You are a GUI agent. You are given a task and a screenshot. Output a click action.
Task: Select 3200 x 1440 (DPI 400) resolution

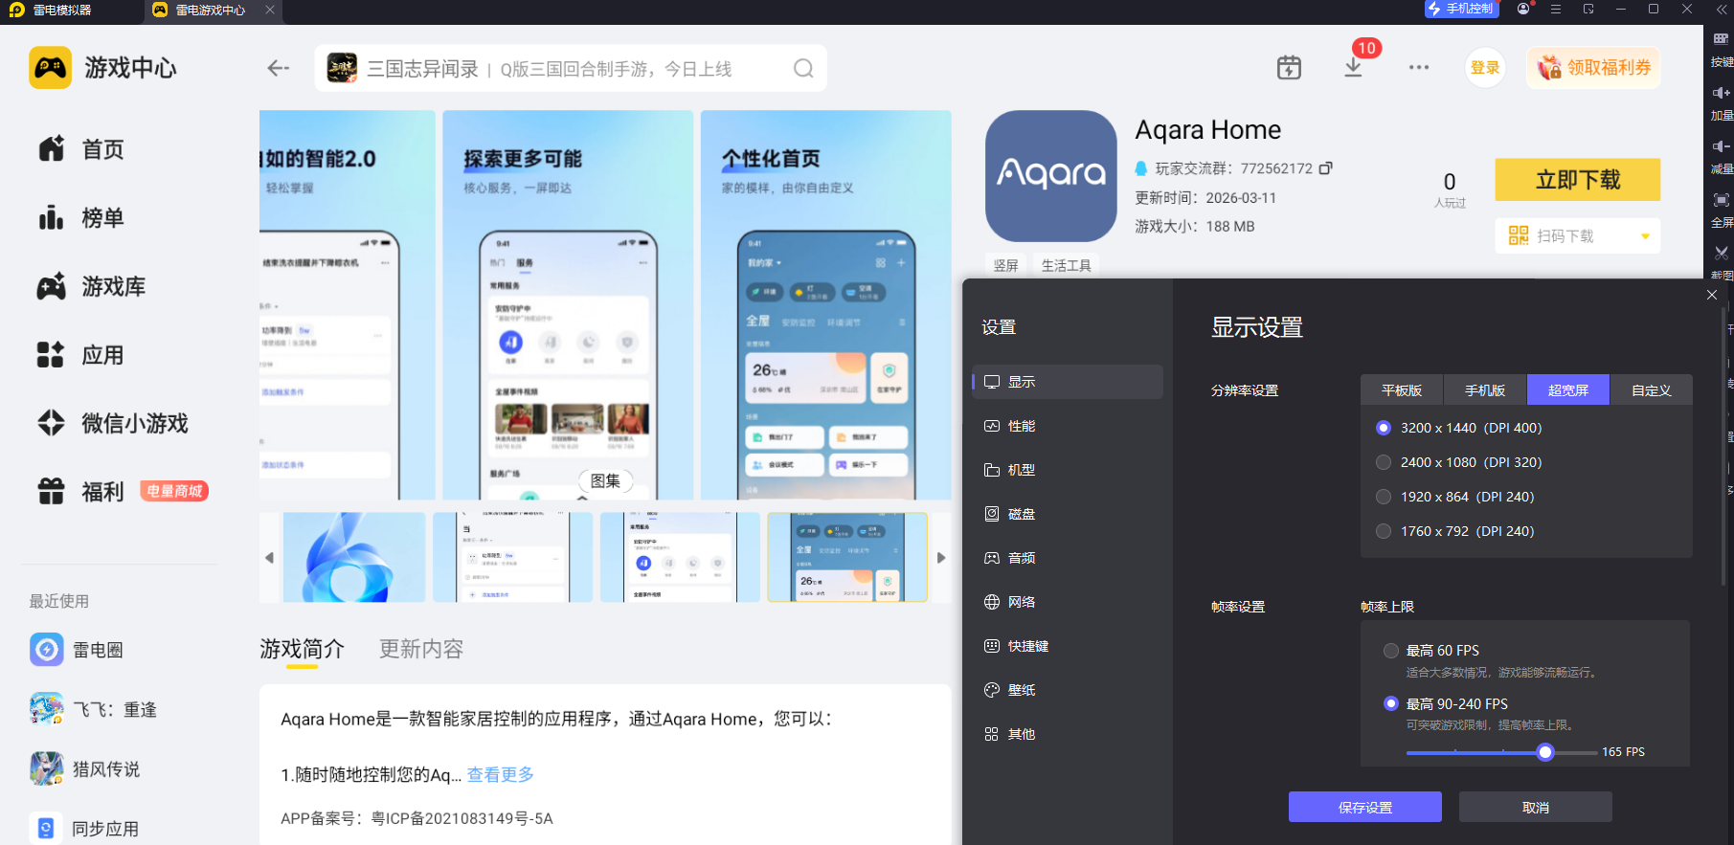pyautogui.click(x=1384, y=428)
